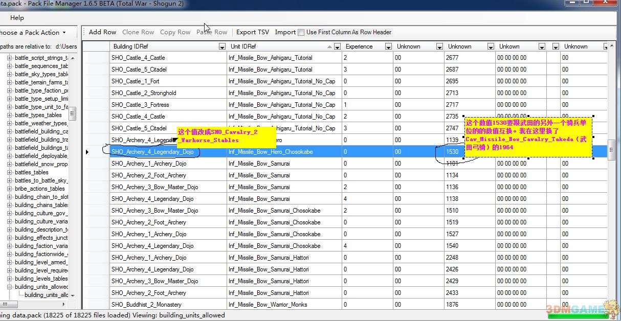Click the Add Row button
Screen dimensions: 621x321
point(102,32)
